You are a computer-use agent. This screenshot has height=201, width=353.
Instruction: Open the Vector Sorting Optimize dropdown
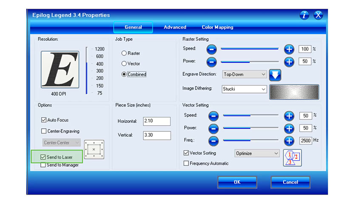[257, 153]
